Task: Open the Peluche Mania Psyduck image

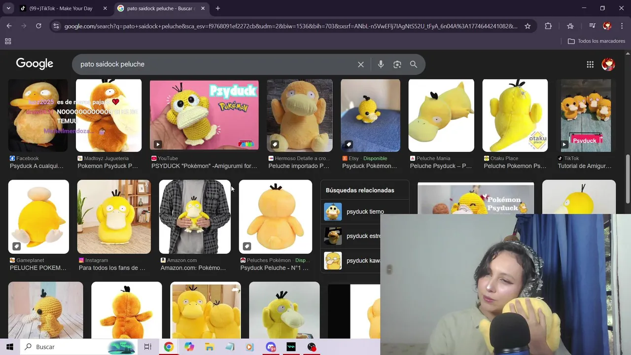Action: 441,115
